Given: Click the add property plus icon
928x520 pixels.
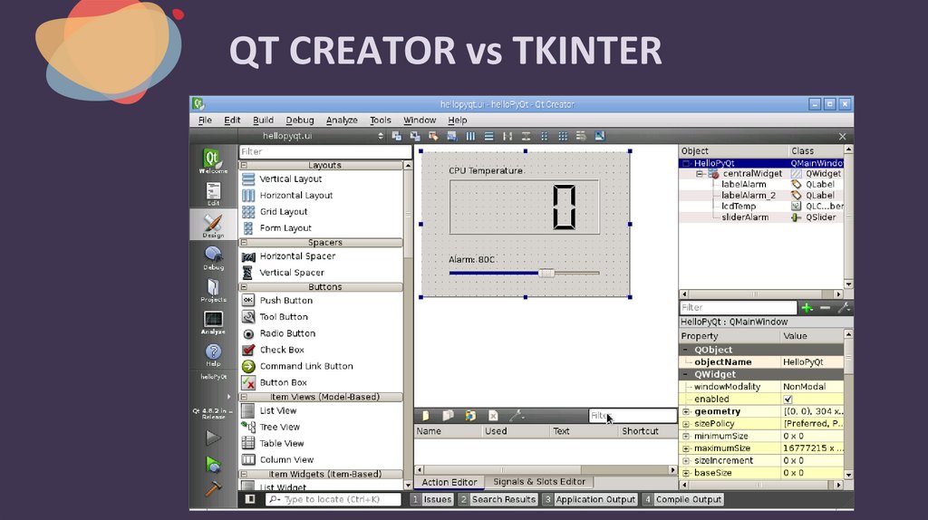Looking at the screenshot, I should (x=807, y=308).
